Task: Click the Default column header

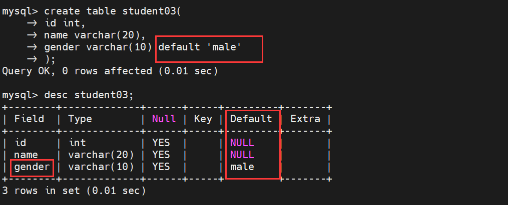Action: point(251,119)
